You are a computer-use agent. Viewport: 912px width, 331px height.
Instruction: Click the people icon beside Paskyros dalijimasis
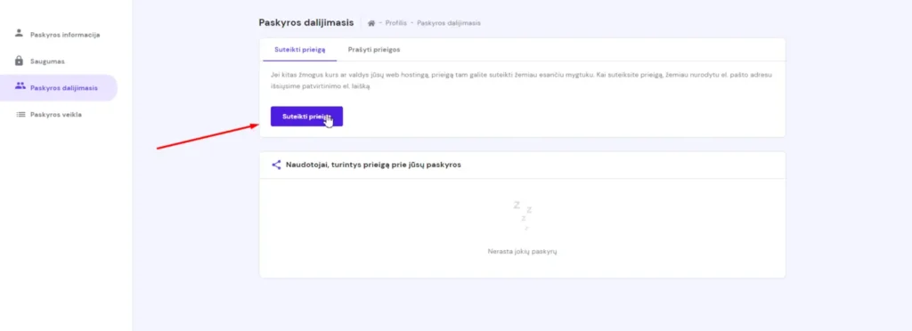(20, 86)
